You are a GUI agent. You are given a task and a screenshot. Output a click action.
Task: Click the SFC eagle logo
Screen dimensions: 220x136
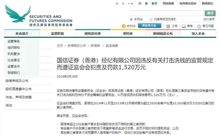click(x=18, y=14)
